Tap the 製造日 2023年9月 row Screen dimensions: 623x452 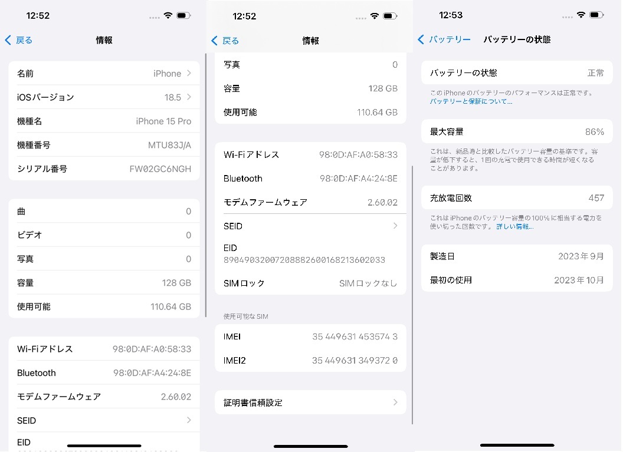pos(517,256)
